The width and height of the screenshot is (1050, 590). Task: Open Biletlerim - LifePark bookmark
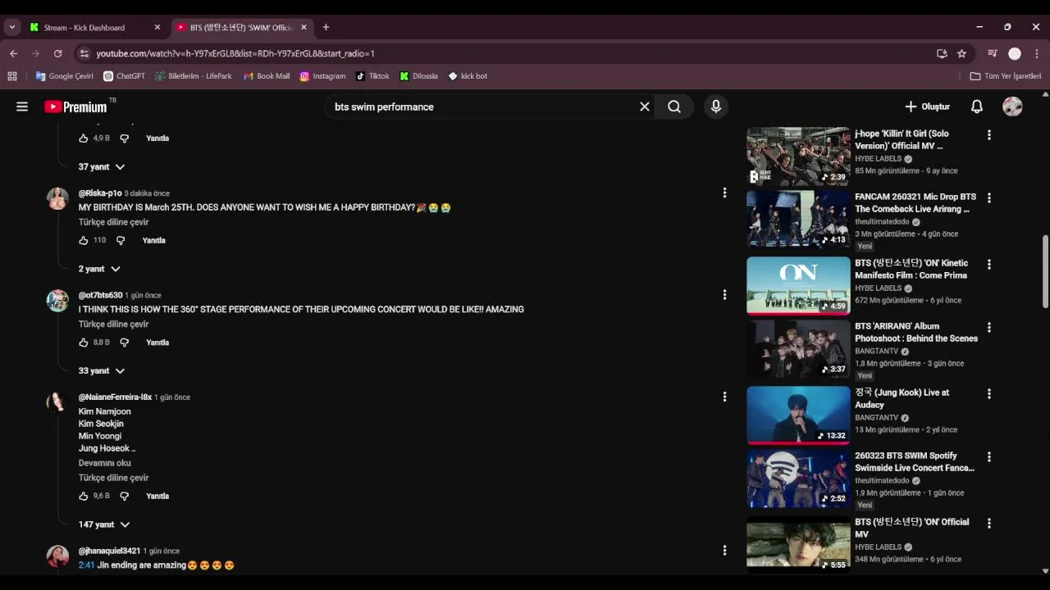[x=194, y=76]
